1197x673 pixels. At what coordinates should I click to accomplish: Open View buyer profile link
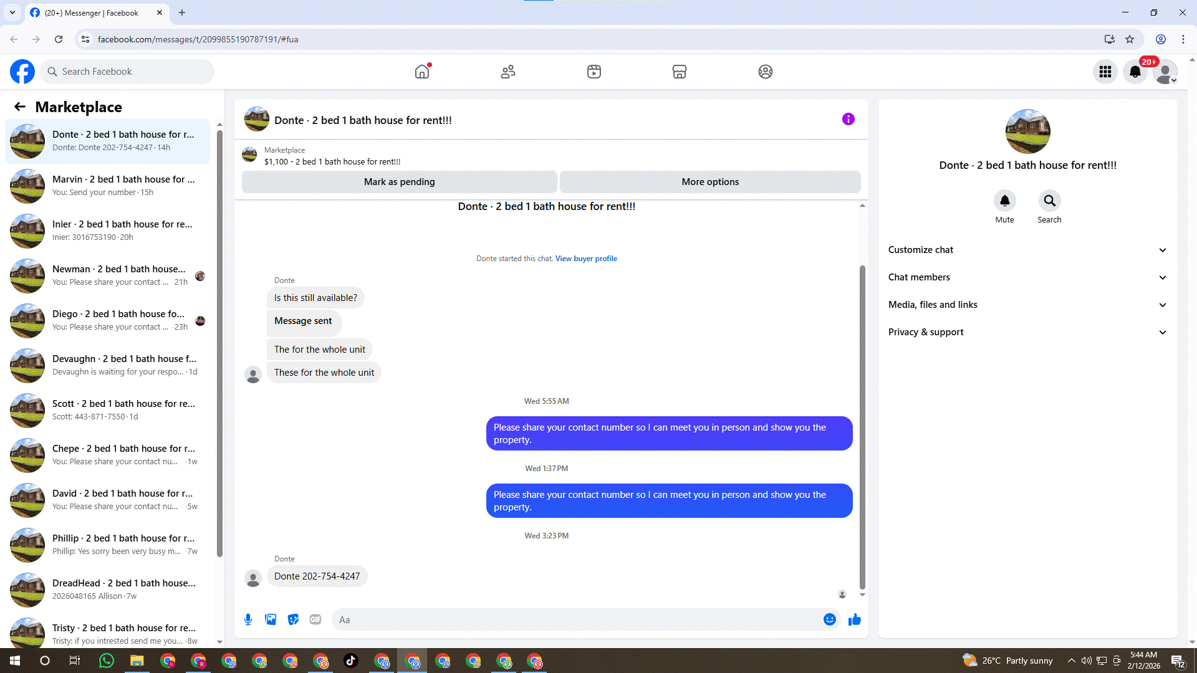pyautogui.click(x=586, y=259)
